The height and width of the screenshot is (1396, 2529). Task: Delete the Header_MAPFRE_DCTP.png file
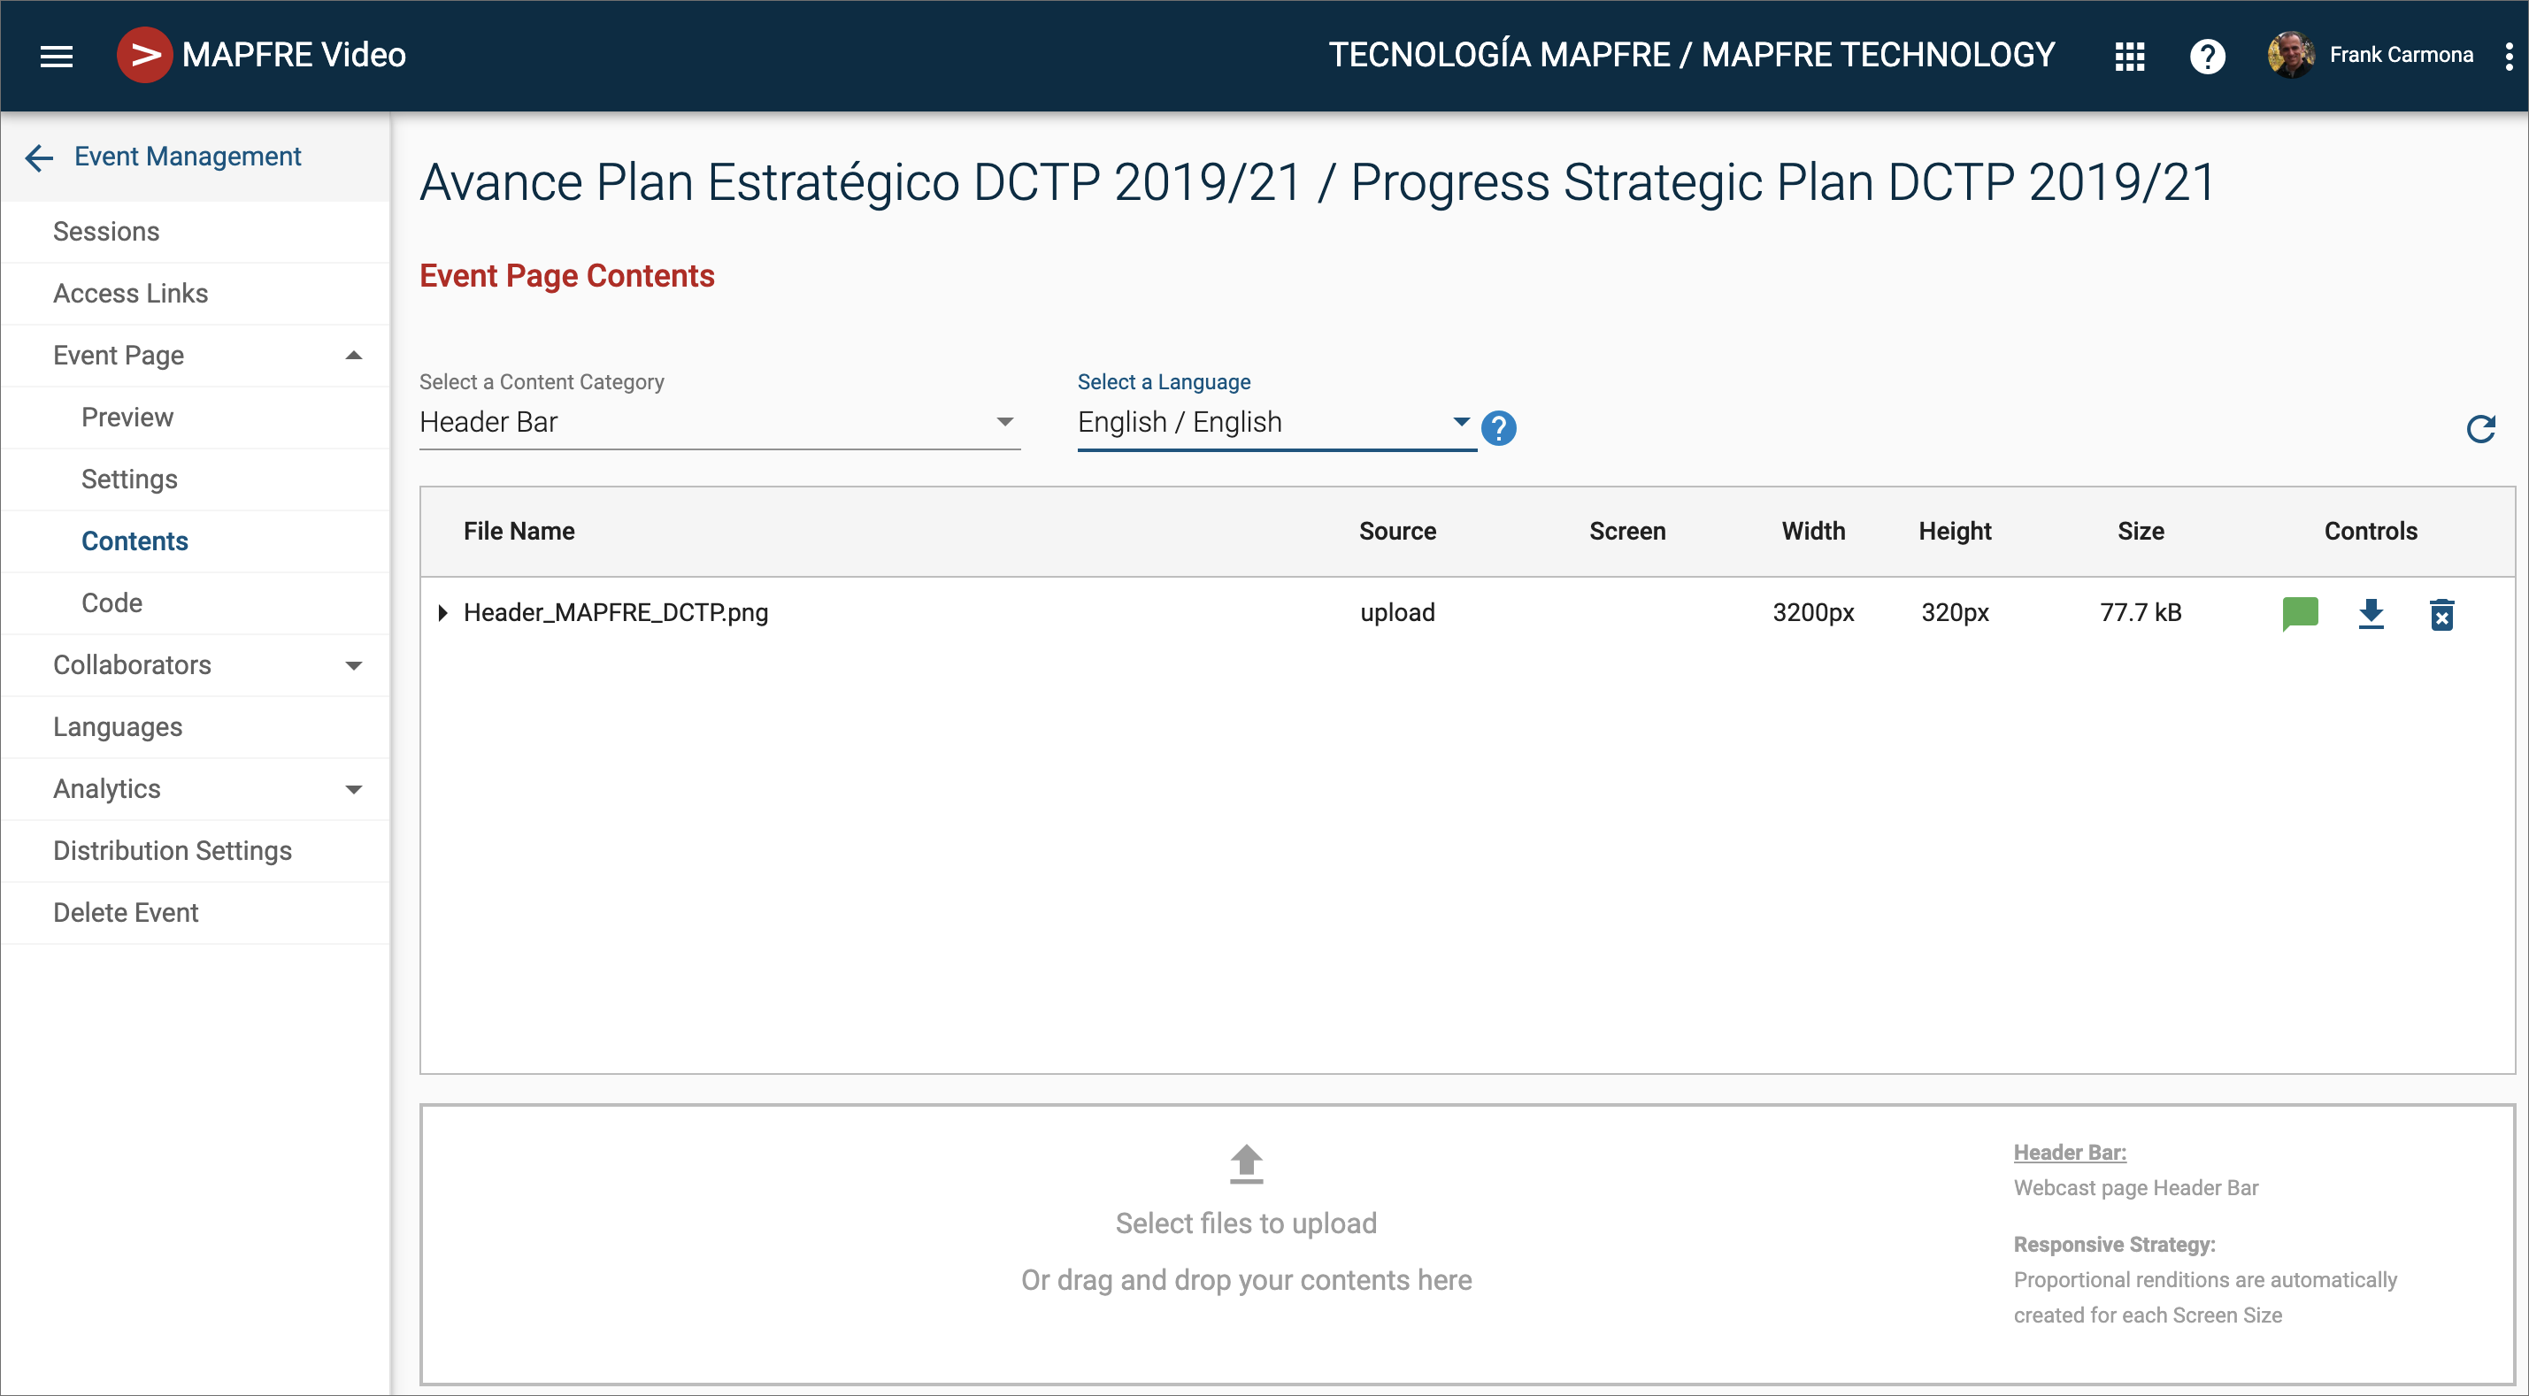pos(2441,615)
